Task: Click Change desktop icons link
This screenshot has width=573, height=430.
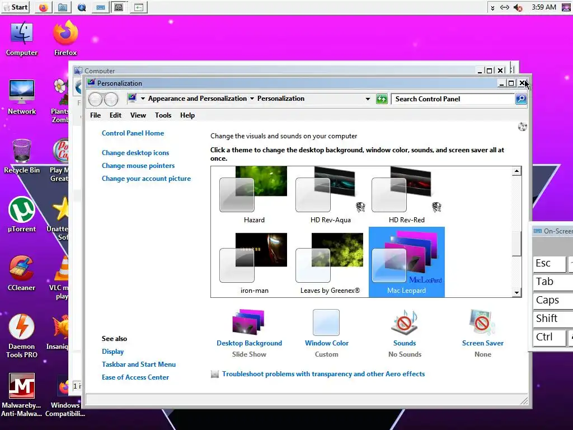Action: pos(135,153)
